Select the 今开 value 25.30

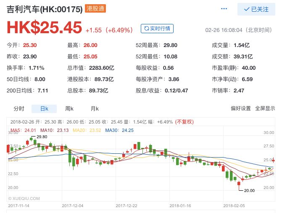[30, 45]
